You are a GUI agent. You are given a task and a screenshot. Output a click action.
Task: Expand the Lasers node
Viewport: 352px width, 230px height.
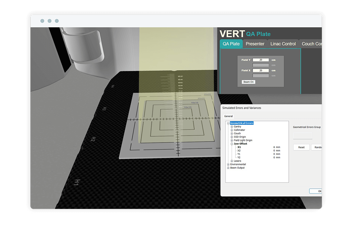(x=232, y=161)
